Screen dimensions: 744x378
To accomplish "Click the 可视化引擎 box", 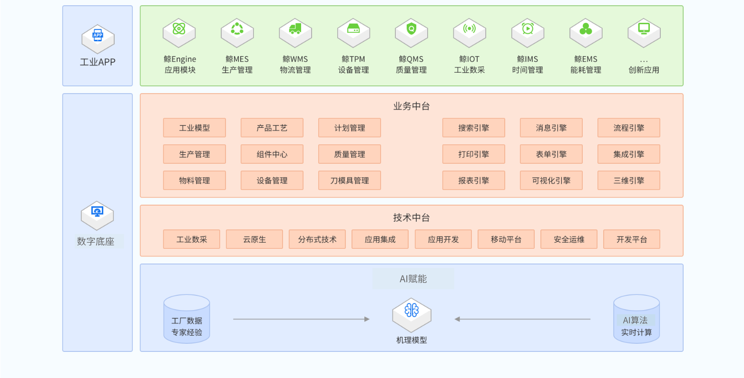I will 551,180.
